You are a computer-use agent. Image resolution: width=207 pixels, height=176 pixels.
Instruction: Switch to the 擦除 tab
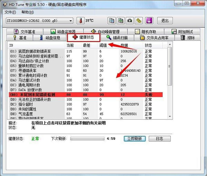[187, 38]
